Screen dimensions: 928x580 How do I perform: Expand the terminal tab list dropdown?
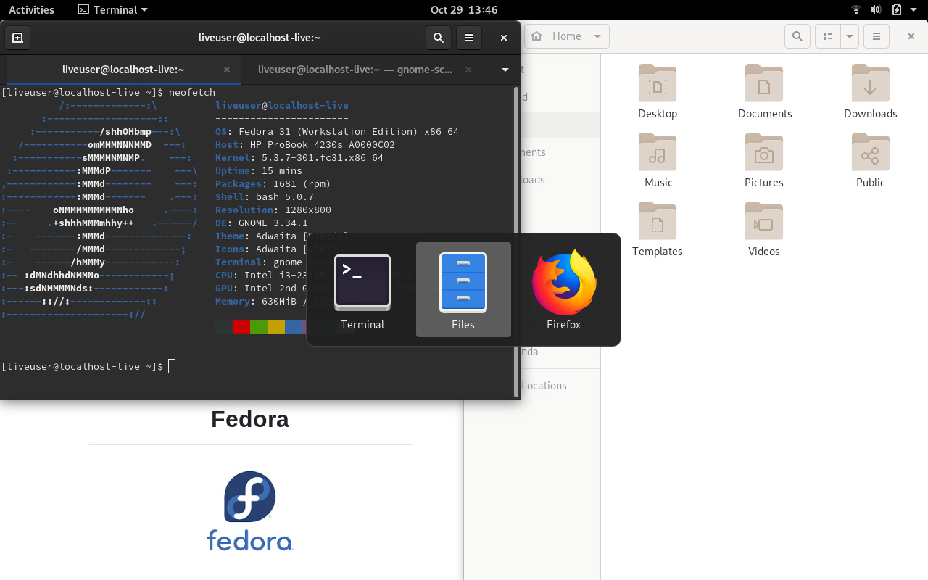[505, 70]
